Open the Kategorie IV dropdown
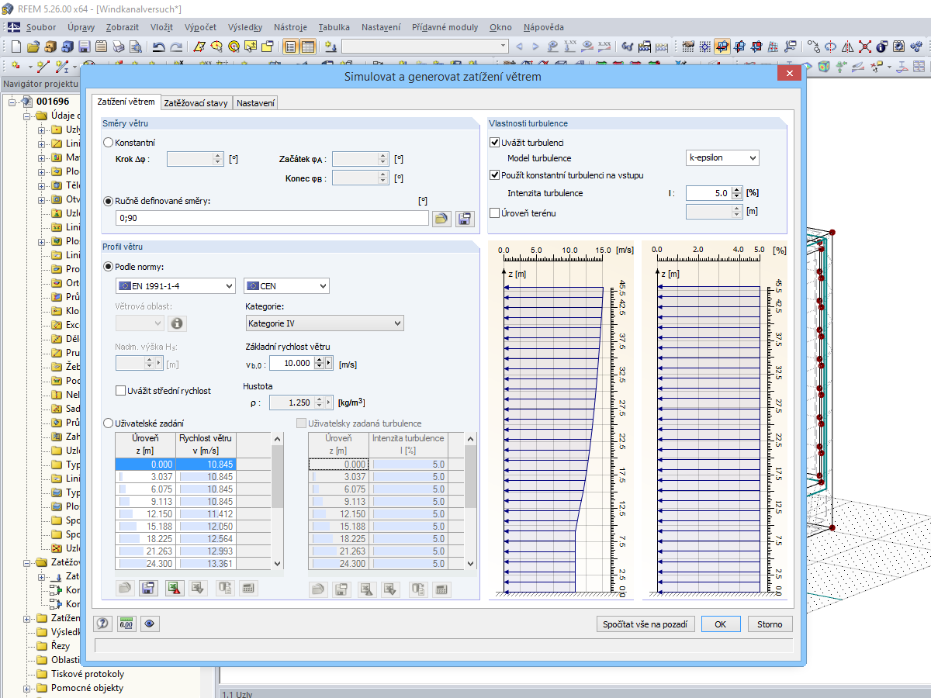Image resolution: width=931 pixels, height=698 pixels. click(324, 323)
